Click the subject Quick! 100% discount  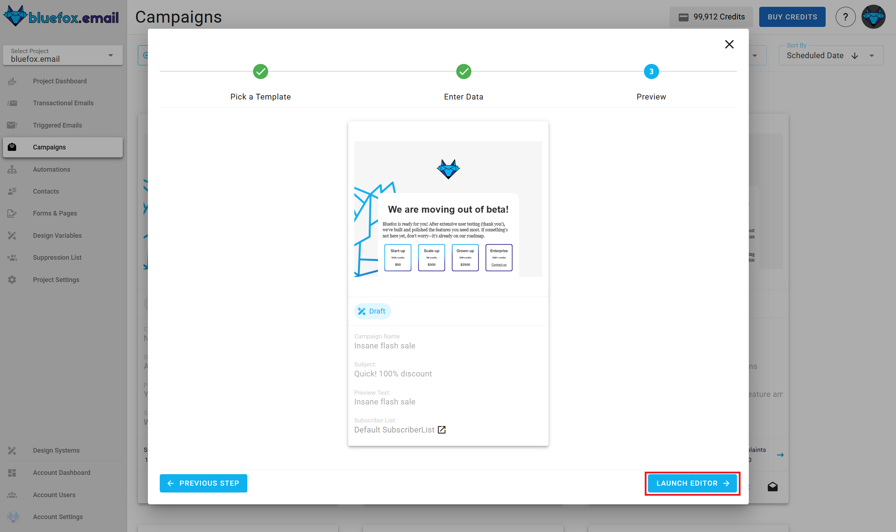393,374
